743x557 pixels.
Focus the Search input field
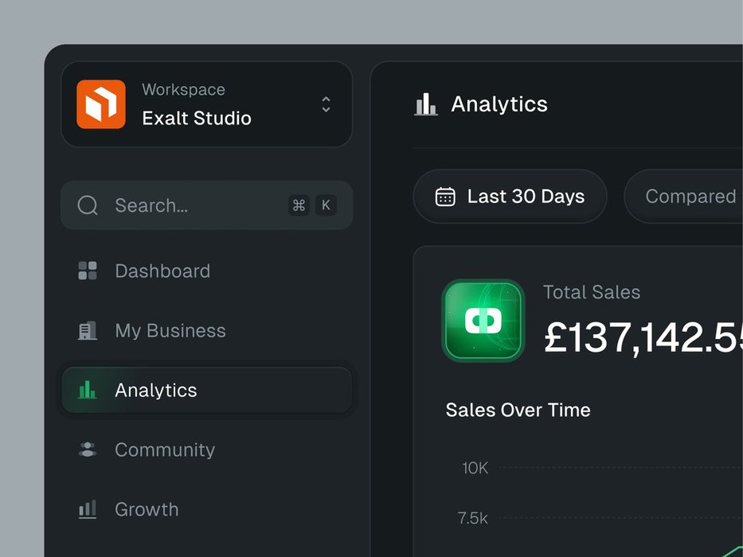[x=191, y=205]
